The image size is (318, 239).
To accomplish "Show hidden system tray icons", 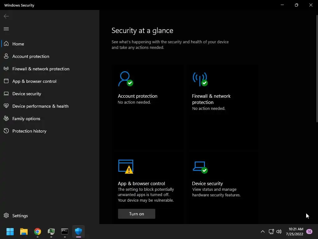I will (x=263, y=232).
